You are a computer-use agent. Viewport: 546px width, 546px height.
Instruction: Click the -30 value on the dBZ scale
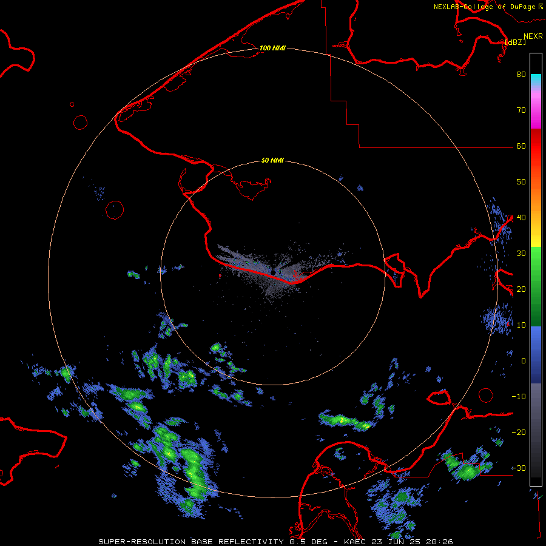[x=519, y=468]
